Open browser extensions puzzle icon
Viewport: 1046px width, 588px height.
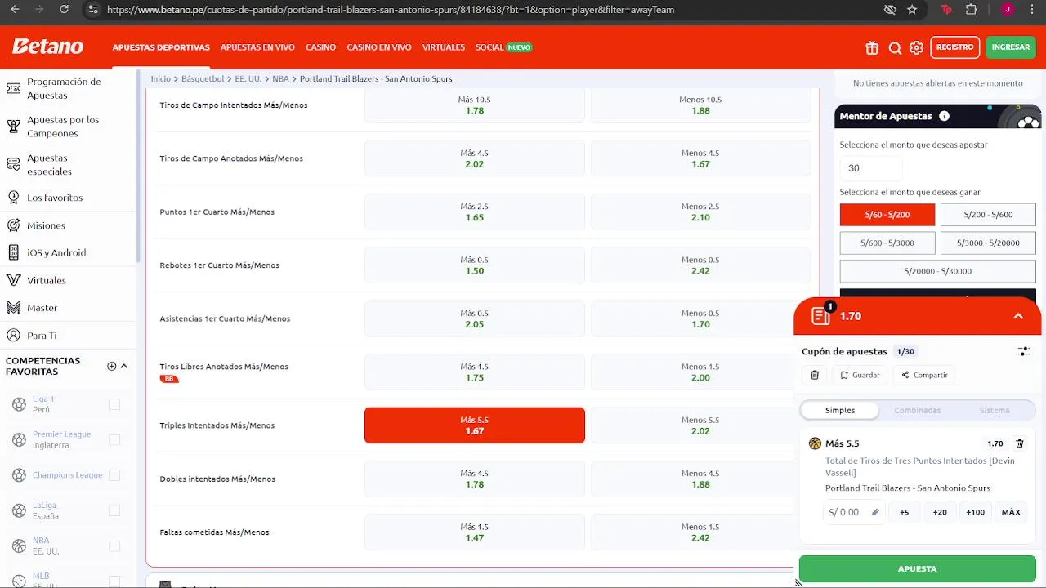coord(971,10)
